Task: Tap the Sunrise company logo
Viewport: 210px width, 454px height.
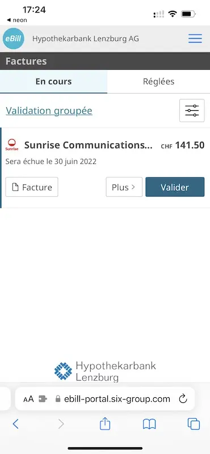Action: click(12, 145)
